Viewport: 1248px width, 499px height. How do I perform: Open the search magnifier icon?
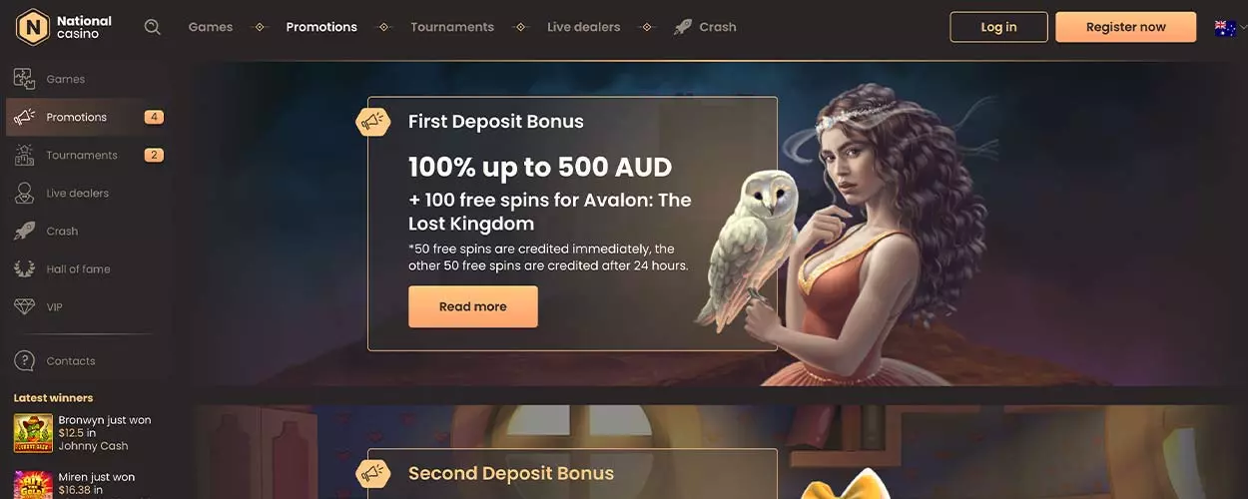pyautogui.click(x=152, y=27)
